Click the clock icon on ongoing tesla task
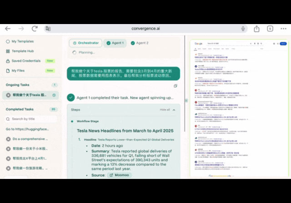Screen dimensions: 291x203 54,95
